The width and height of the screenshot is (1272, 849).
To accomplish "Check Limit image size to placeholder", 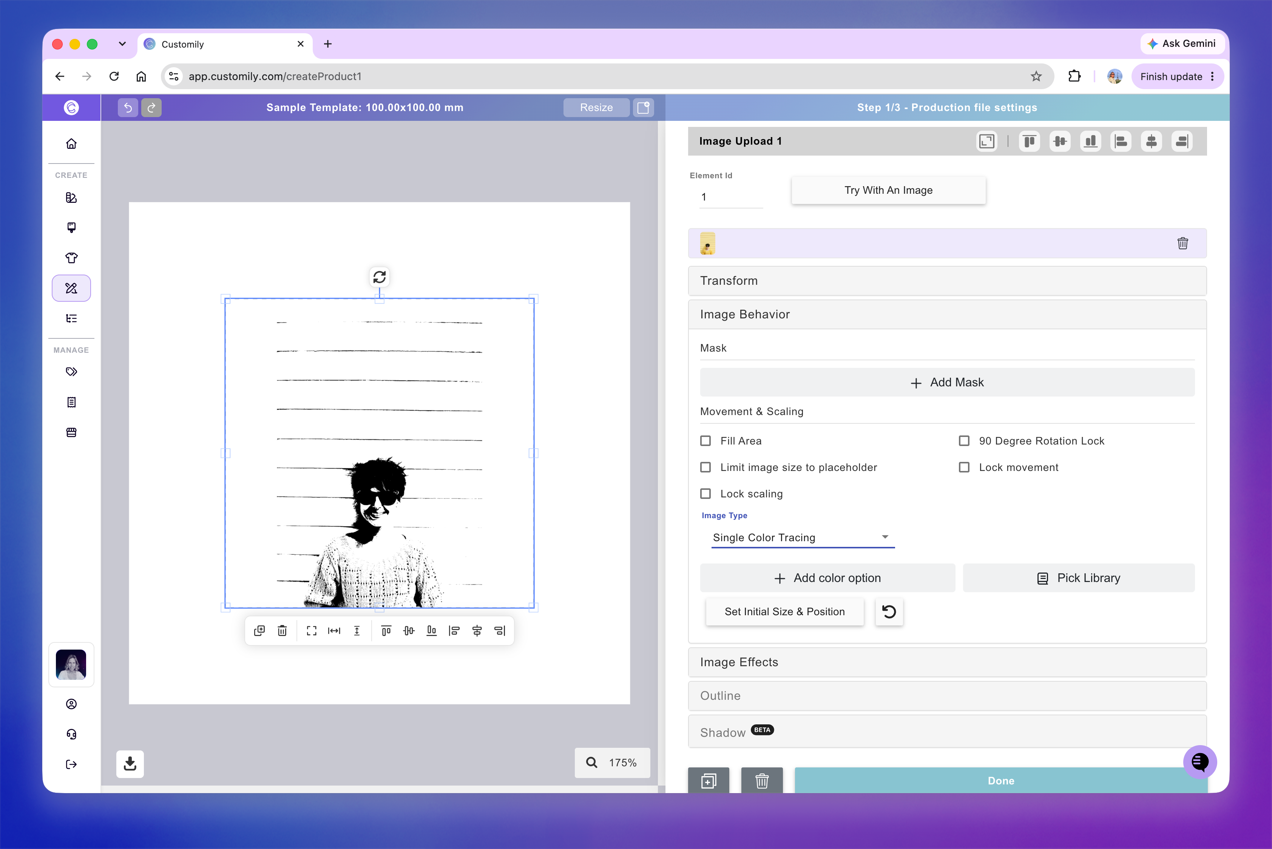I will coord(705,467).
